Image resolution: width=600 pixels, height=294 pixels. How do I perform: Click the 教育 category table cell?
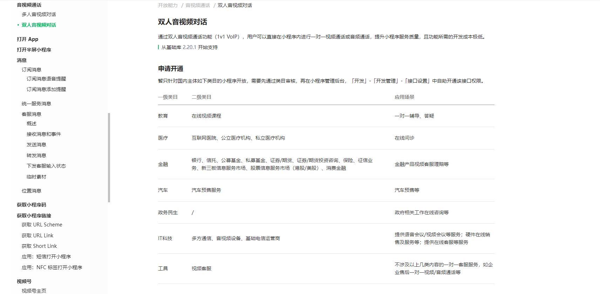[163, 116]
